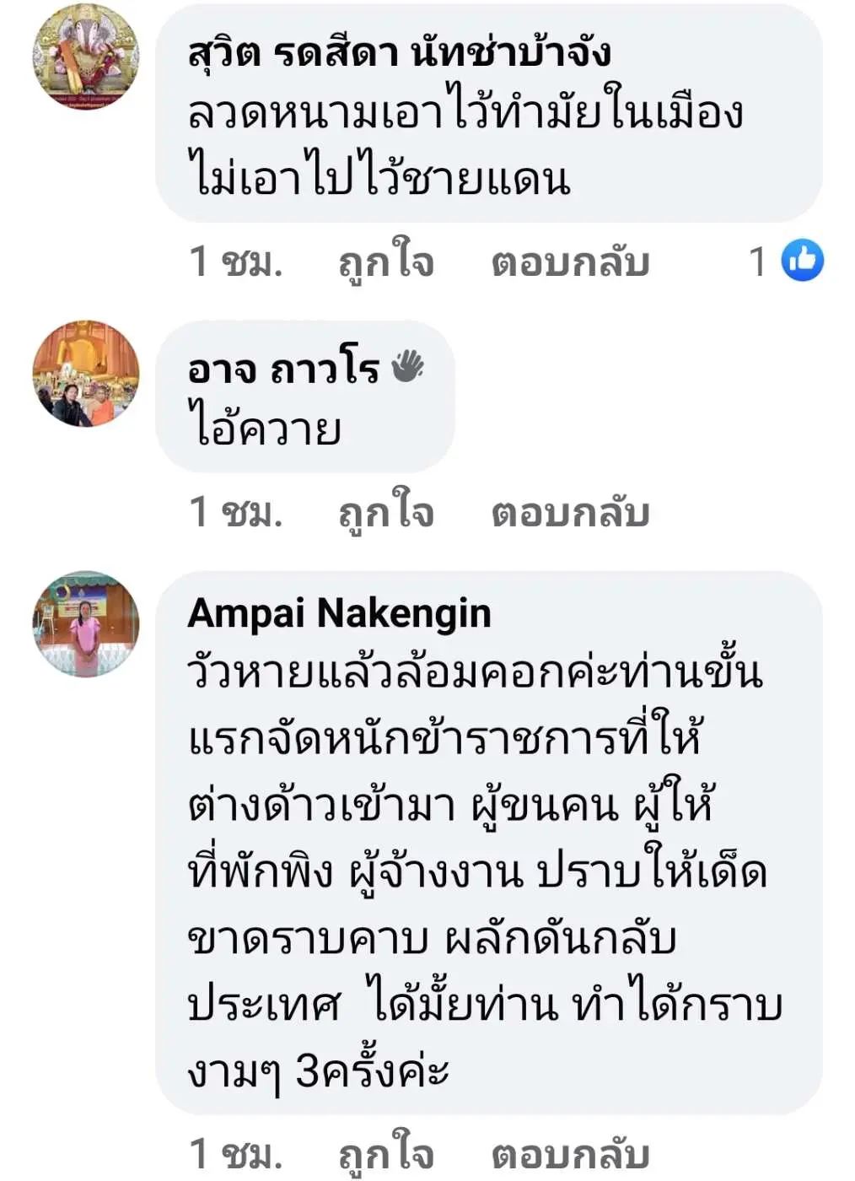Open the อาจ ถาวโร name link
Image resolution: width=855 pixels, height=1181 pixels.
pos(283,369)
